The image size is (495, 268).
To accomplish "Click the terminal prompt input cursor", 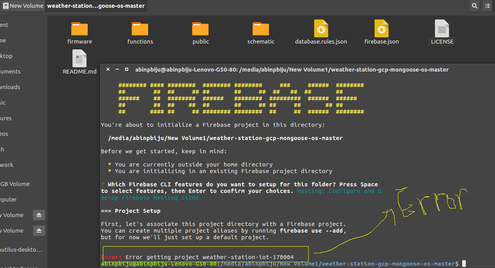I will point(464,264).
